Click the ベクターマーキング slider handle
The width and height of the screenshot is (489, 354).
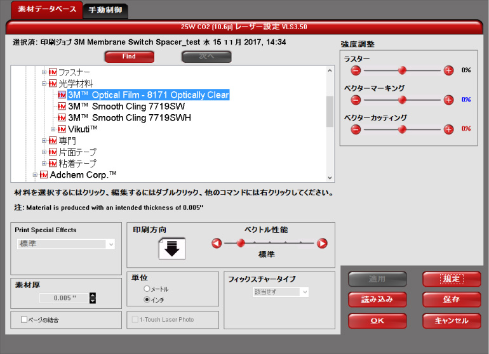(x=402, y=100)
